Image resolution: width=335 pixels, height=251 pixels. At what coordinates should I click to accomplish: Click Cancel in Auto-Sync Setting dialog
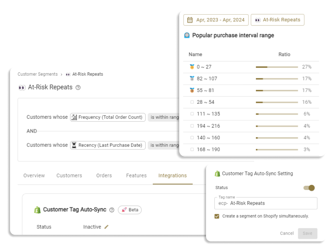[x=287, y=233]
